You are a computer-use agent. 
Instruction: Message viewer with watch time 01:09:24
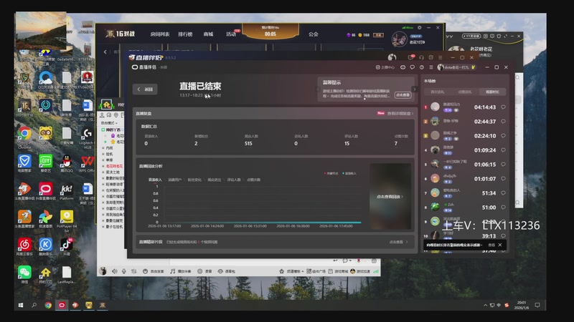click(x=504, y=150)
